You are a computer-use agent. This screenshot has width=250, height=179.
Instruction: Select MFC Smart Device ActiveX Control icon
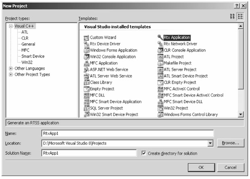[160, 95]
